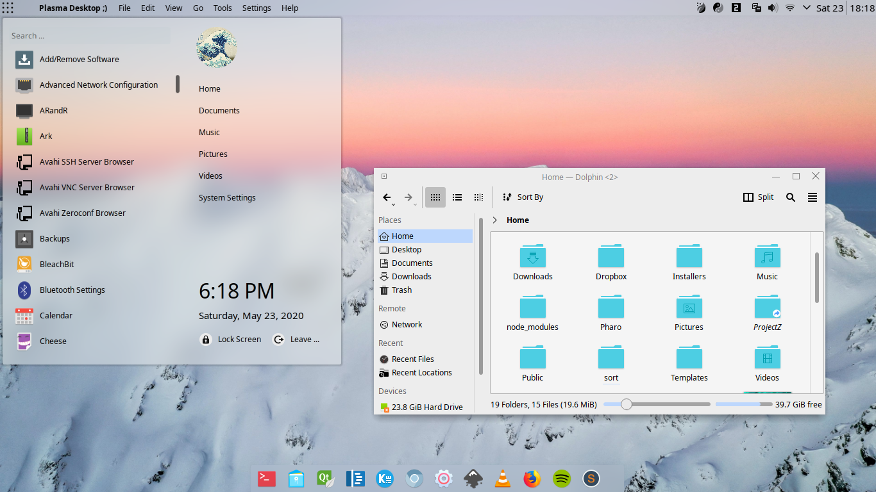Open search in Dolphin
The image size is (876, 492).
point(791,197)
